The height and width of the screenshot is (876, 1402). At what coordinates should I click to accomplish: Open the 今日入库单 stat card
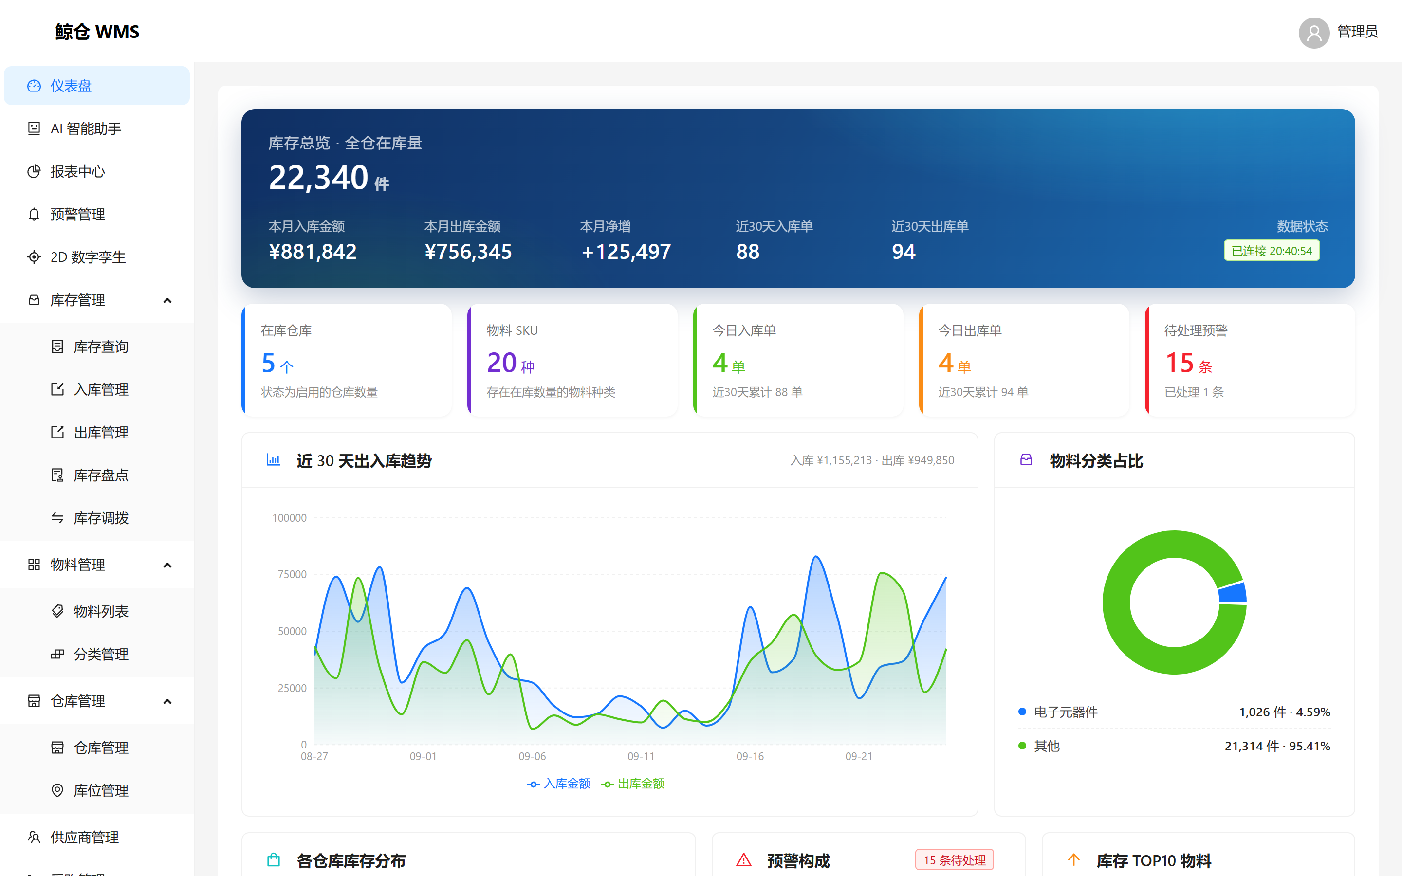pyautogui.click(x=798, y=360)
